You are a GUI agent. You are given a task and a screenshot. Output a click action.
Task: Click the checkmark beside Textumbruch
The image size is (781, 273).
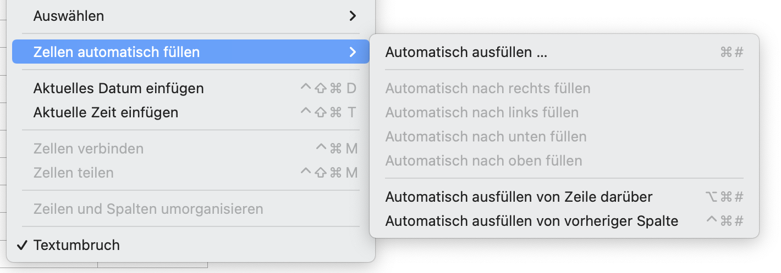[x=21, y=245]
